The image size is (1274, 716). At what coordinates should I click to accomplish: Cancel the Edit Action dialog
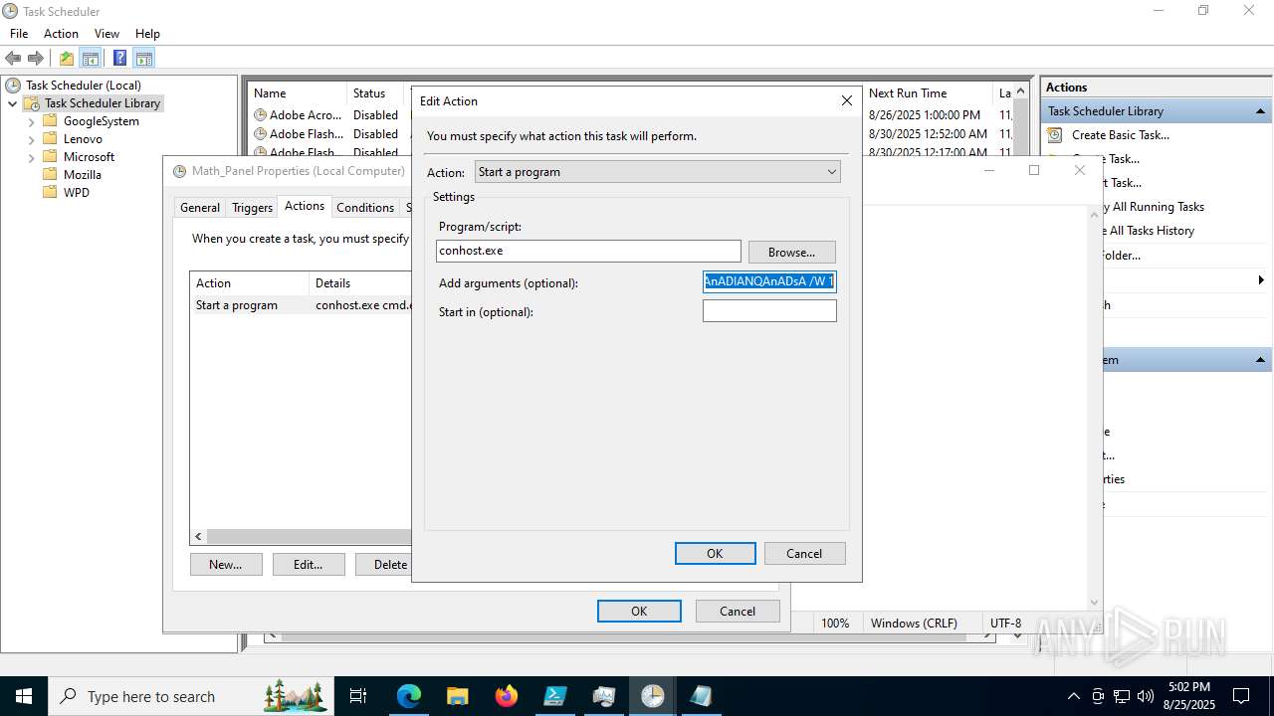804,554
